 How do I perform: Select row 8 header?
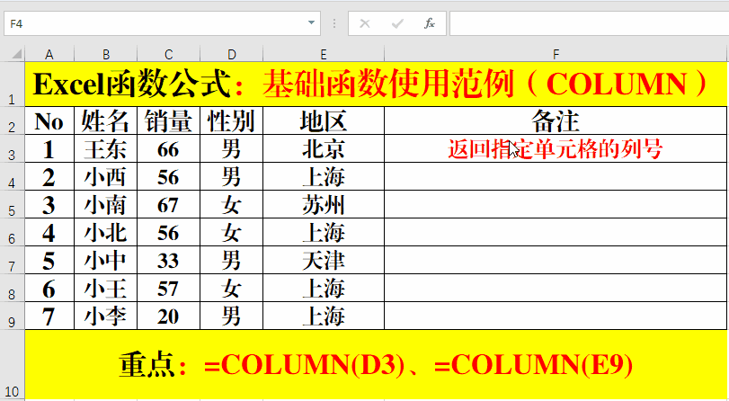[x=12, y=289]
